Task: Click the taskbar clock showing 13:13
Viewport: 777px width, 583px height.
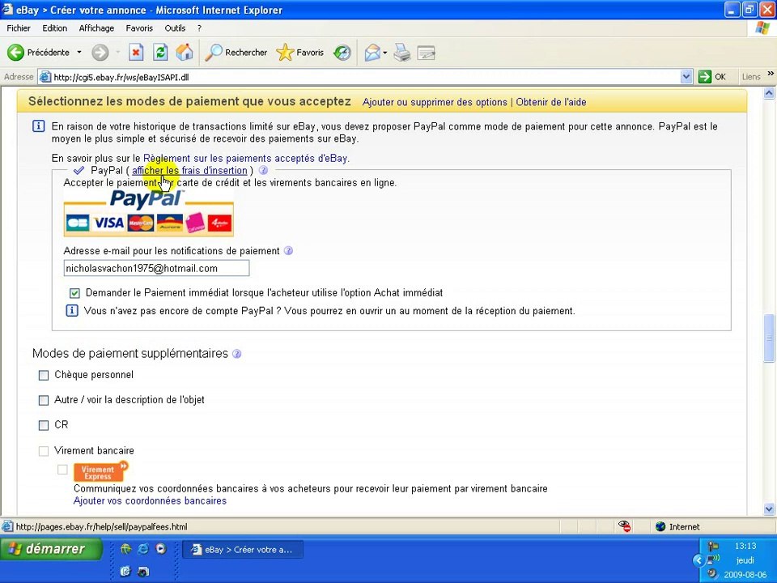Action: click(745, 546)
